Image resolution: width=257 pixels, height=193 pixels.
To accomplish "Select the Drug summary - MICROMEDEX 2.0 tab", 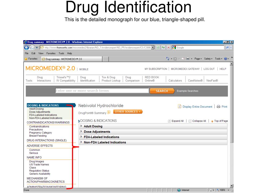I will (71, 59).
